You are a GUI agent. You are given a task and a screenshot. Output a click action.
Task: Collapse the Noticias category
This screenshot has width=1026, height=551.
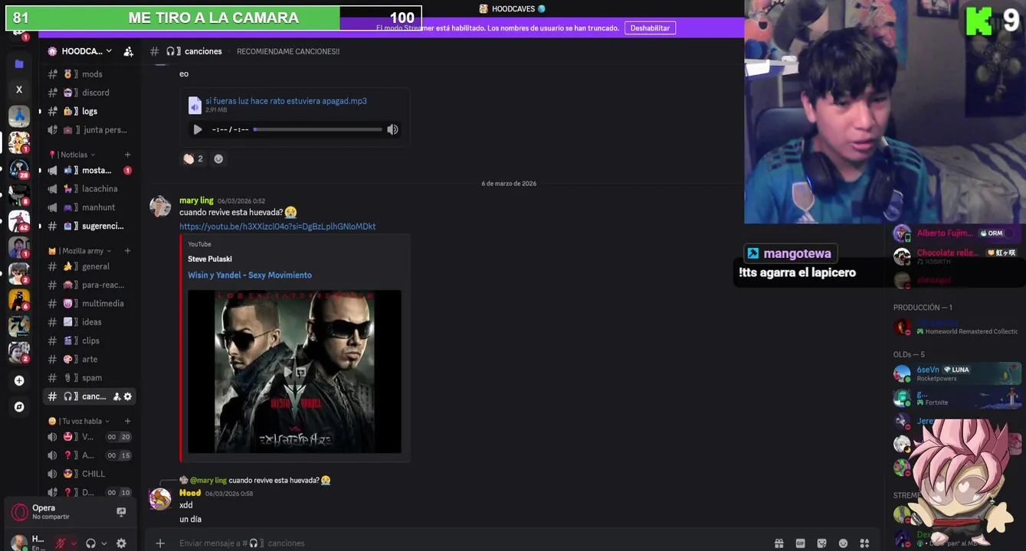pos(72,155)
